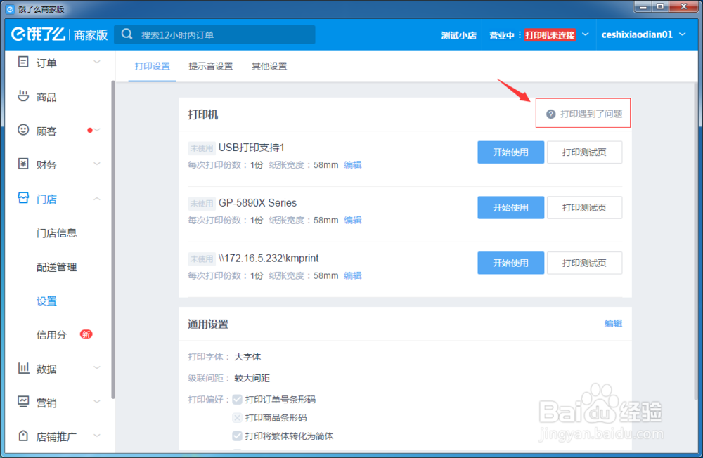This screenshot has width=703, height=458.
Task: Click the 财务 finance icon
Action: pyautogui.click(x=23, y=164)
